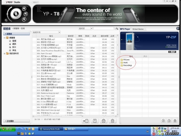Mute audio with the speaker icon

[x=6, y=20]
